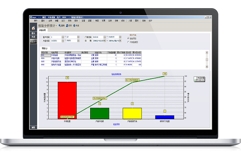
Task: Open dropdown arrow next to 检验分析统计 title
Action: [56, 26]
